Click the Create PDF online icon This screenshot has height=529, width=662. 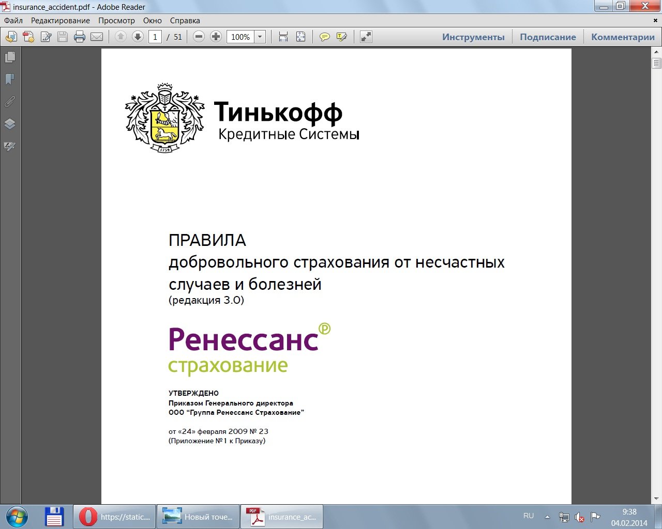28,37
